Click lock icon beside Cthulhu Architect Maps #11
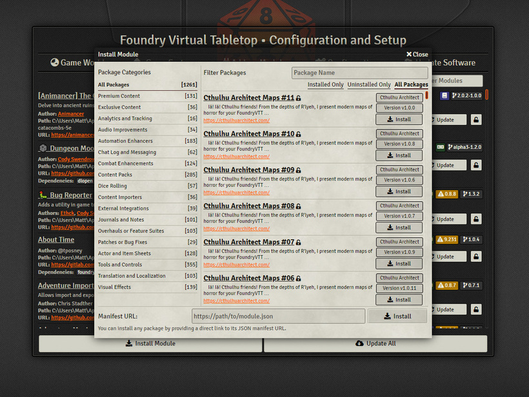This screenshot has width=529, height=397. (x=298, y=98)
